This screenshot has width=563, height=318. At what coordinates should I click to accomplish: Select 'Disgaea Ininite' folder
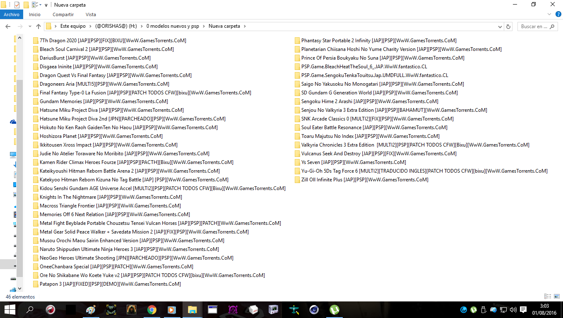tap(95, 67)
